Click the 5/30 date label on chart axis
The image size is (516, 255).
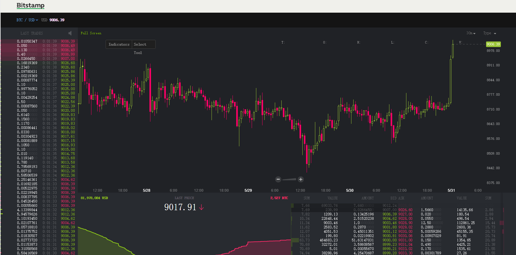tap(350, 190)
